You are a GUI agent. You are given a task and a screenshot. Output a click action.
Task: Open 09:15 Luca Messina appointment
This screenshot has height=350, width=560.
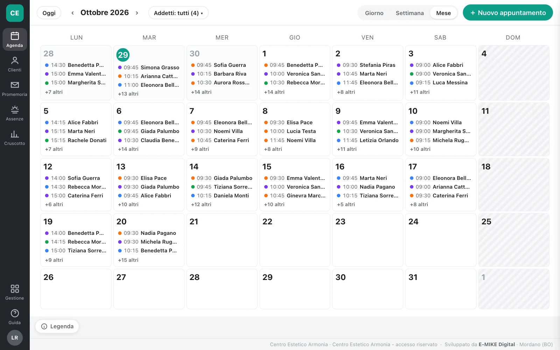point(441,83)
